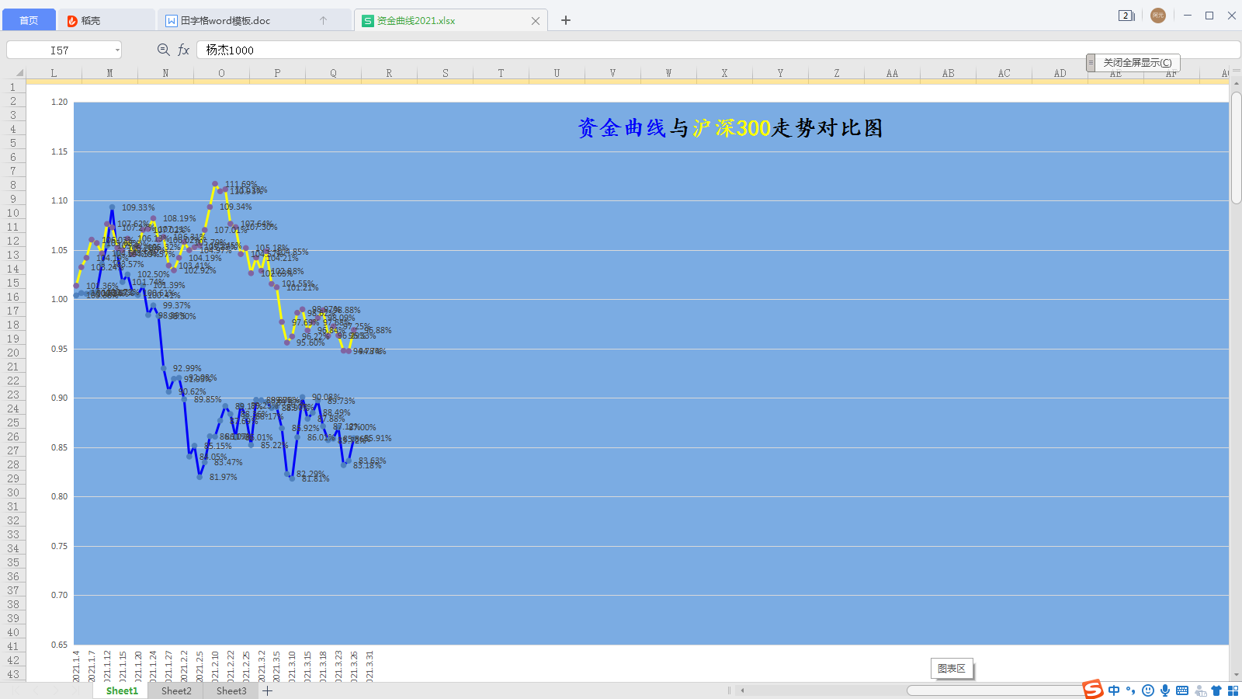This screenshot has width=1242, height=699.
Task: Click the Sogou microphone voice input icon
Action: click(x=1165, y=690)
